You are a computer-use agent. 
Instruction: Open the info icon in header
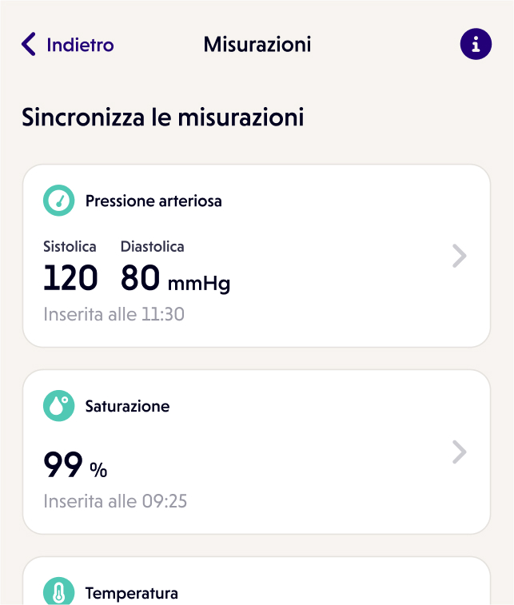tap(476, 44)
